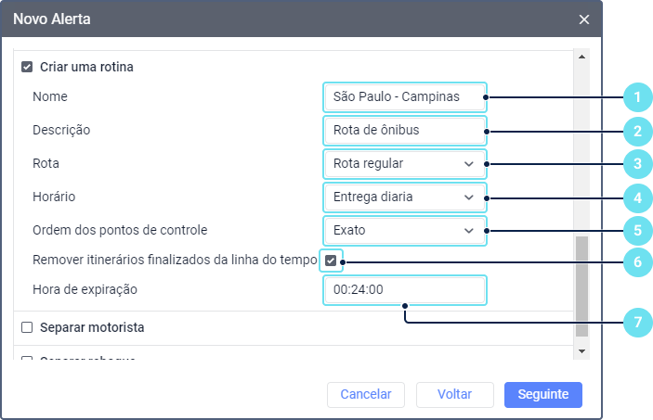Click the Cancelar button
This screenshot has height=420, width=653.
(x=366, y=394)
